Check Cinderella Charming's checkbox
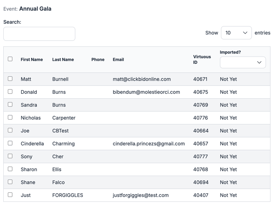 [x=10, y=143]
